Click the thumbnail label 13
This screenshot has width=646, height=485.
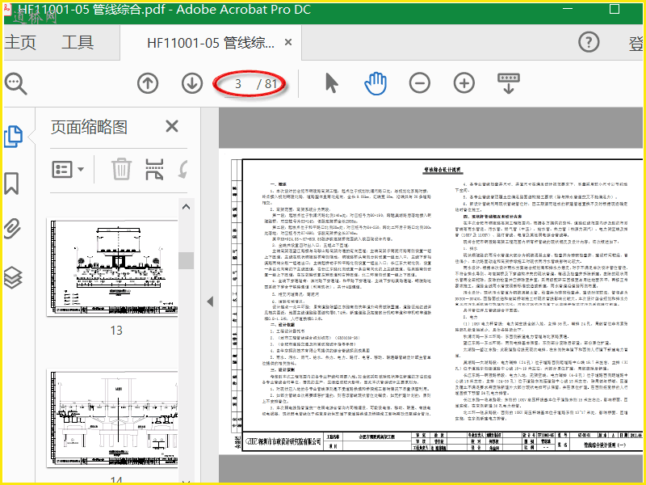click(x=116, y=331)
